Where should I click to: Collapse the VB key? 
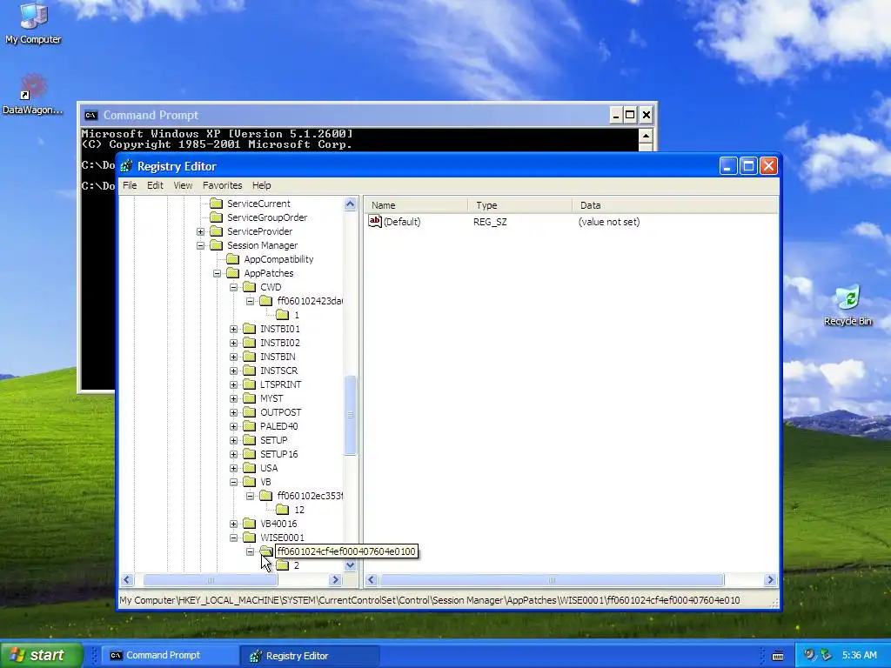click(233, 482)
